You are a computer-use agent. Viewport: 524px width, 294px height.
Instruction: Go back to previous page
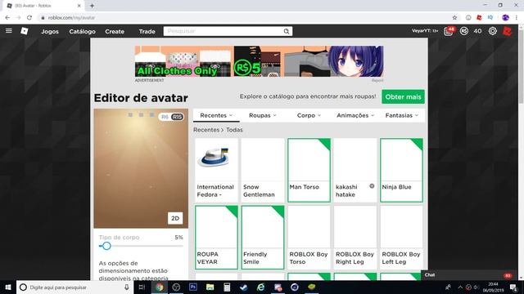(x=7, y=18)
